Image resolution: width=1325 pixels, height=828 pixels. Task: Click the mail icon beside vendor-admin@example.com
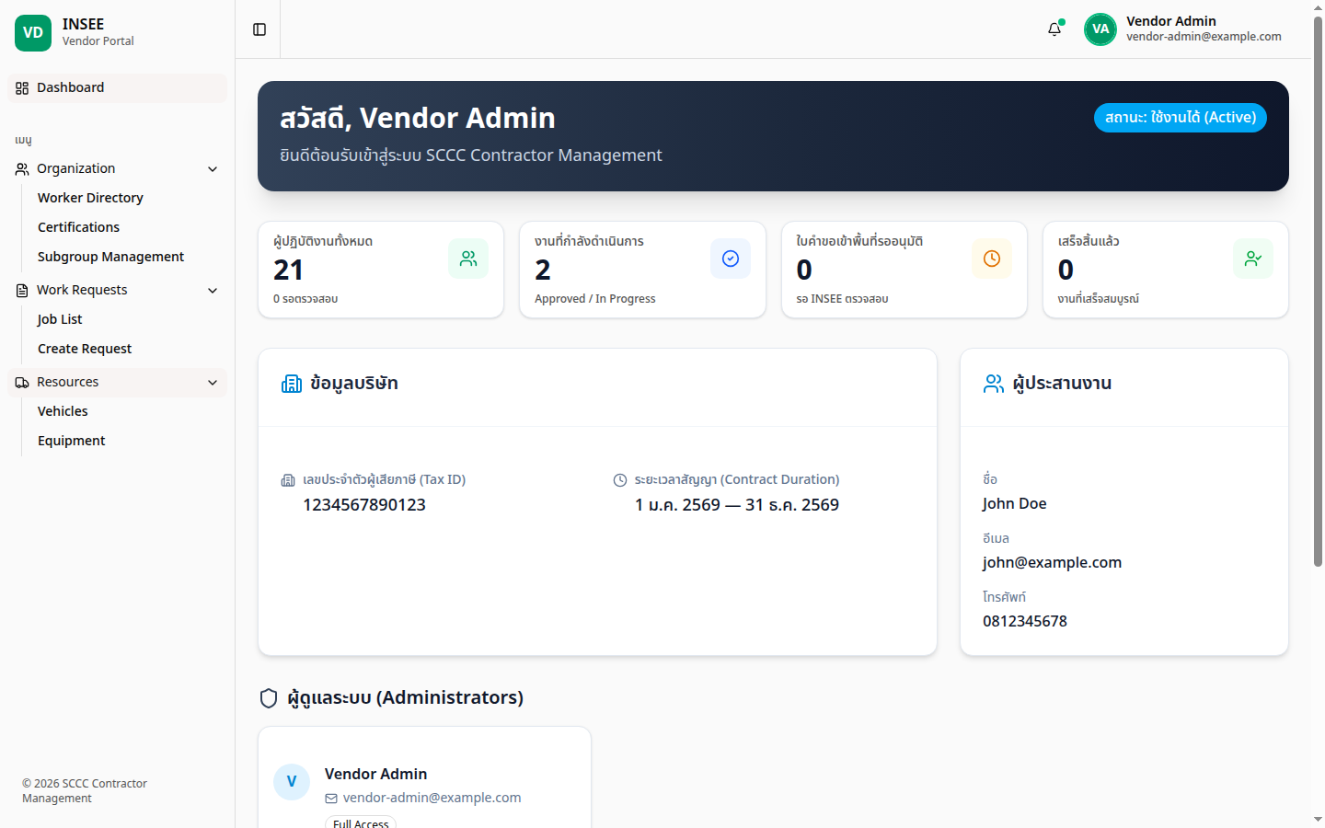coord(331,799)
